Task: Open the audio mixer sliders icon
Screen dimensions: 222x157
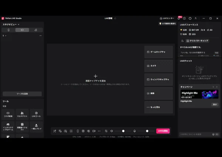Action: point(106,131)
